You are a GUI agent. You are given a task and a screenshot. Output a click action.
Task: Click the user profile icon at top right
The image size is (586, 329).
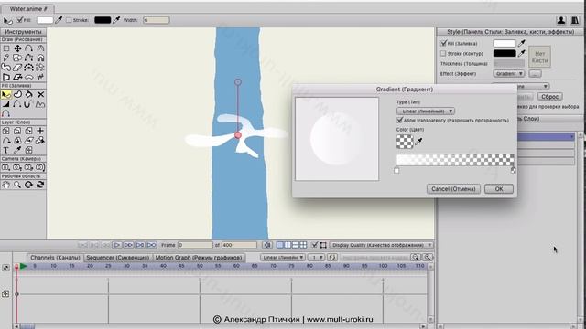pyautogui.click(x=561, y=20)
